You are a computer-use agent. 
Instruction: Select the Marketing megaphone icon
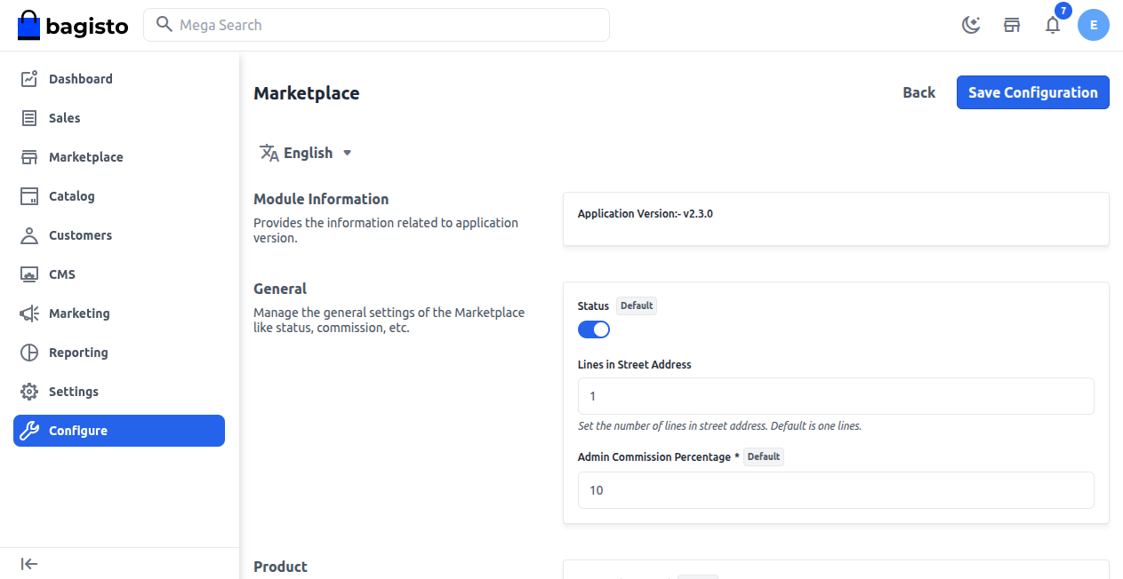coord(29,313)
